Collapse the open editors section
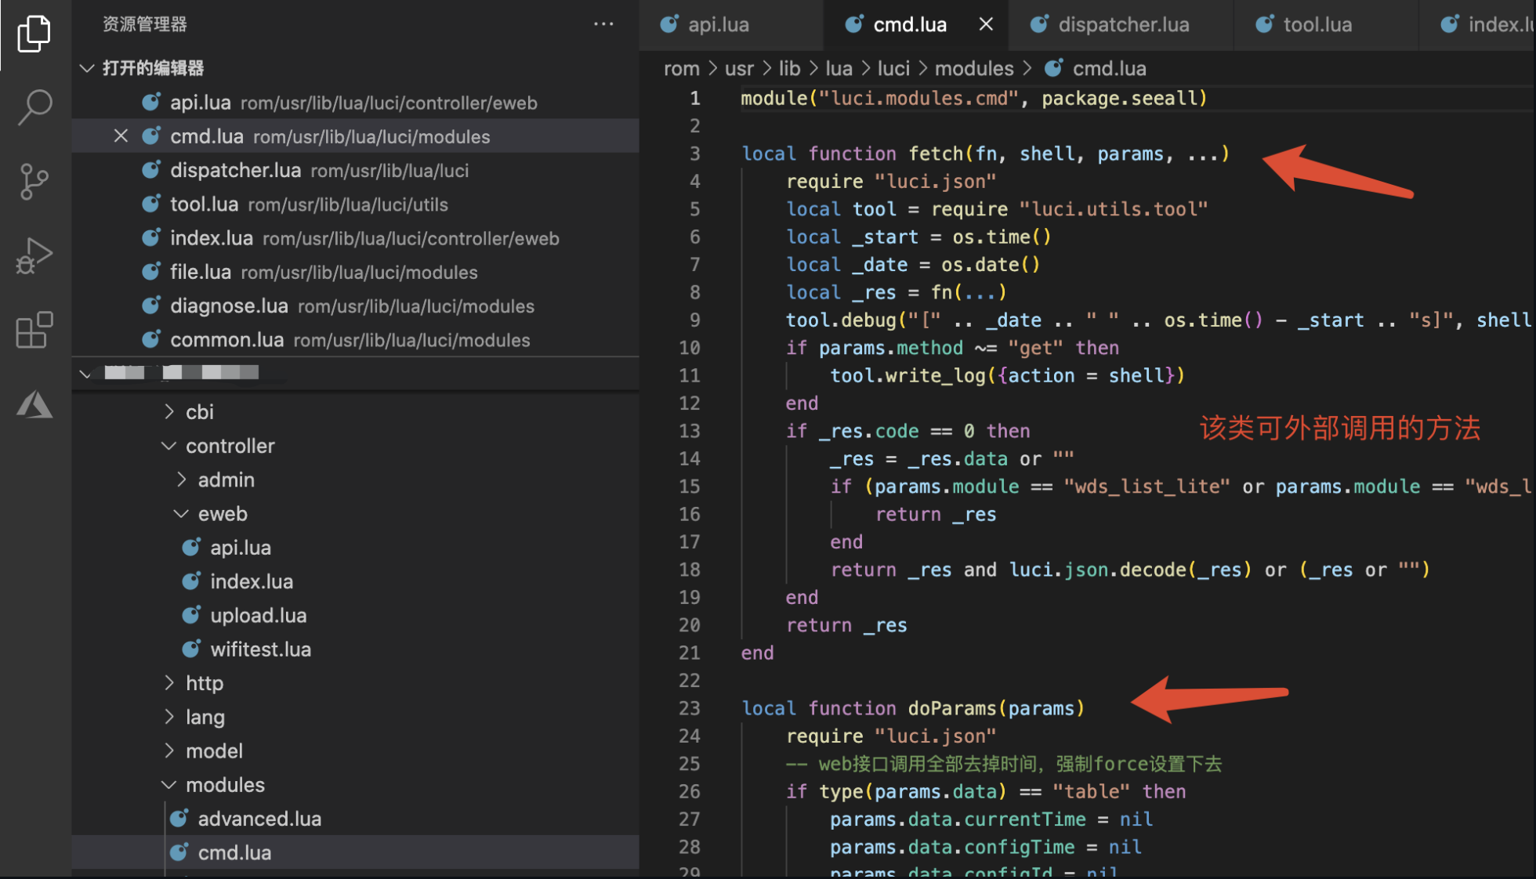Image resolution: width=1536 pixels, height=879 pixels. (87, 68)
